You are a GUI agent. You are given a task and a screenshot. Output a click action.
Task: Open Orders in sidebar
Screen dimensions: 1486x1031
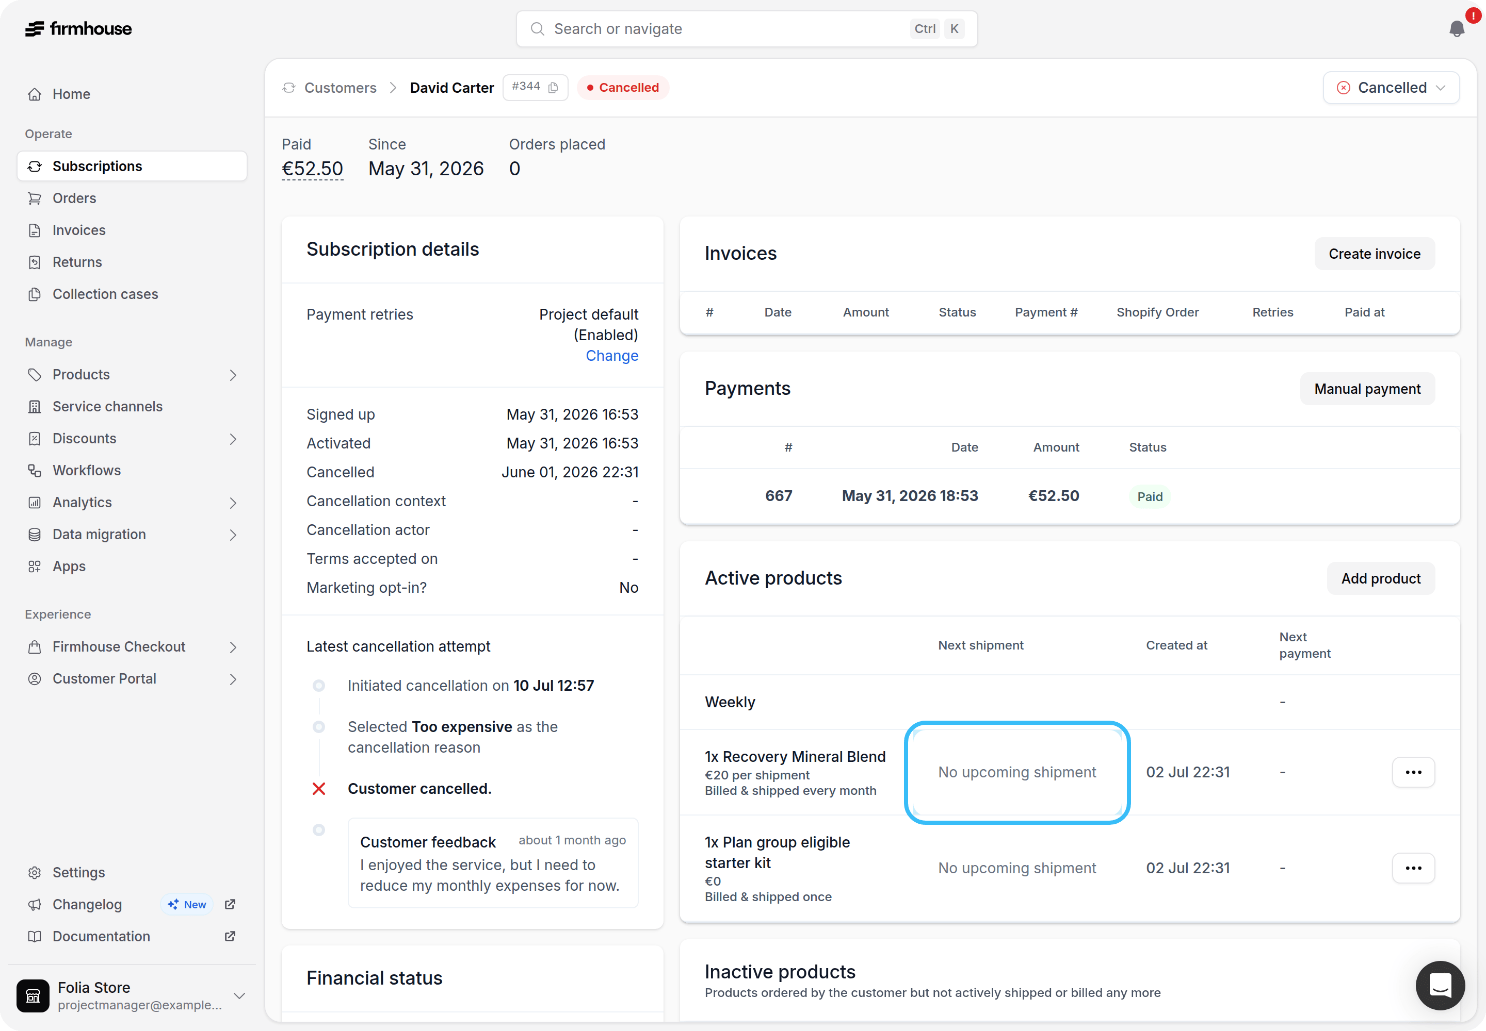132,198
